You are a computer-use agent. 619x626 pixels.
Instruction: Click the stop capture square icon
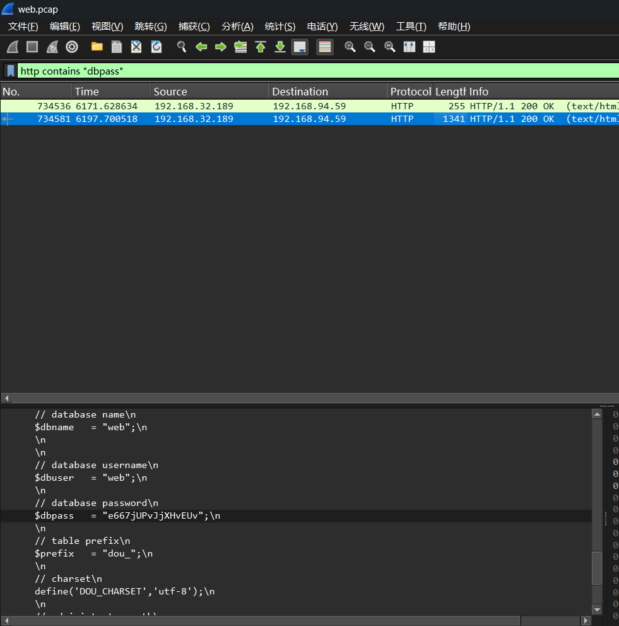[x=32, y=47]
